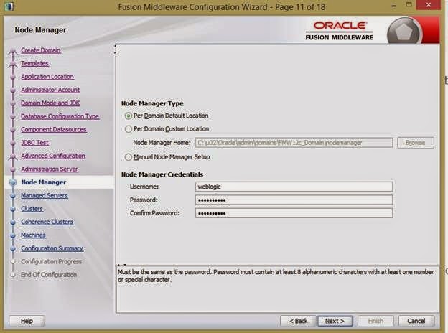Screen dimensions: 448x333
Task: Click the password requirements help message
Action: (x=276, y=276)
